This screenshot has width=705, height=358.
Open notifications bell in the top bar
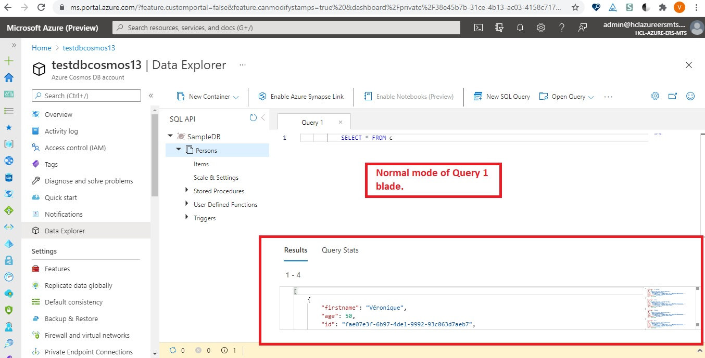tap(520, 27)
